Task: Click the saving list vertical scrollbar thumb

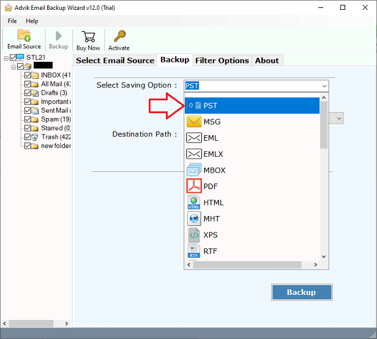Action: click(x=324, y=125)
